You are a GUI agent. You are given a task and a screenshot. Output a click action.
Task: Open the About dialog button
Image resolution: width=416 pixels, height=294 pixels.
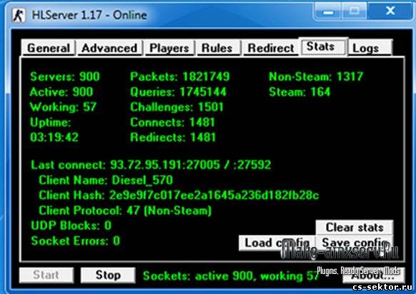[374, 275]
